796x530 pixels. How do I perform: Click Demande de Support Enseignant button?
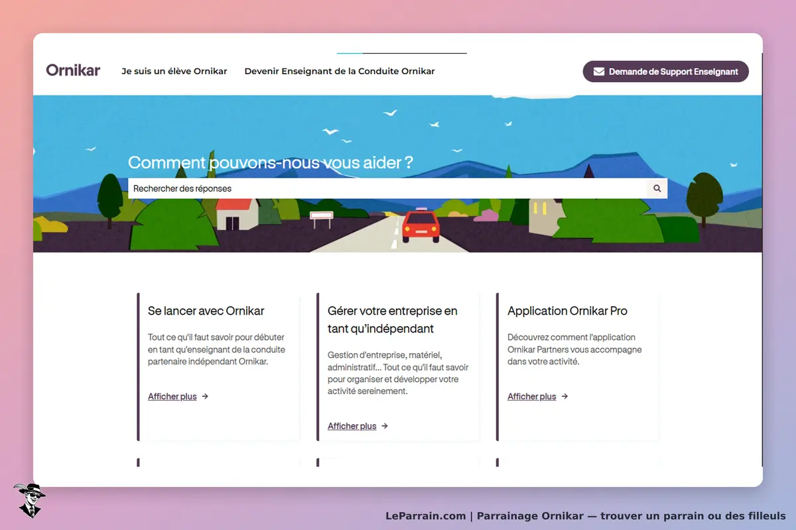pyautogui.click(x=665, y=72)
